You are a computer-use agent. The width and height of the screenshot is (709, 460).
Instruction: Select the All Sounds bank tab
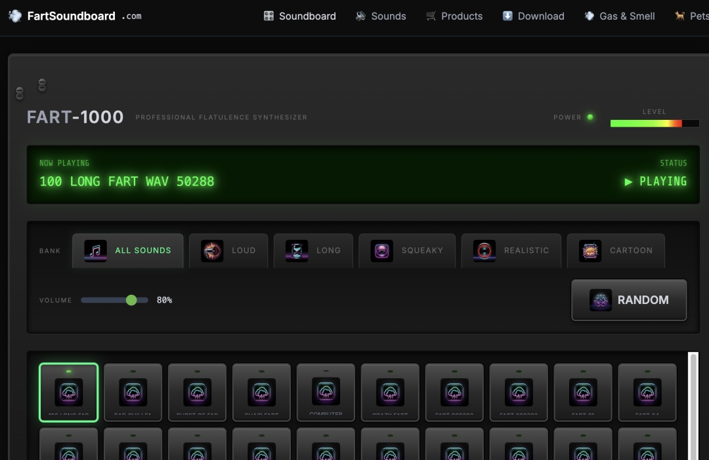[x=128, y=250]
